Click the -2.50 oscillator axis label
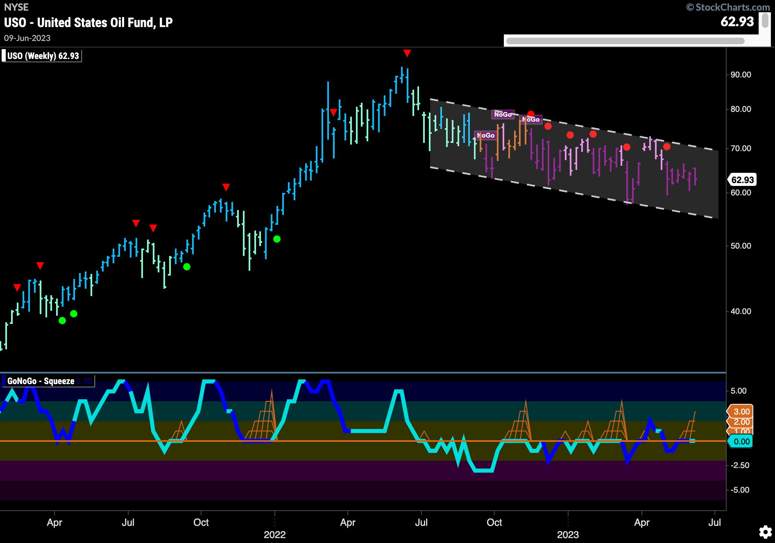Screen dimensions: 775x543 740,465
